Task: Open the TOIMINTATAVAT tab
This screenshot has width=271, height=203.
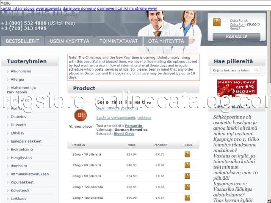Action: (x=119, y=41)
